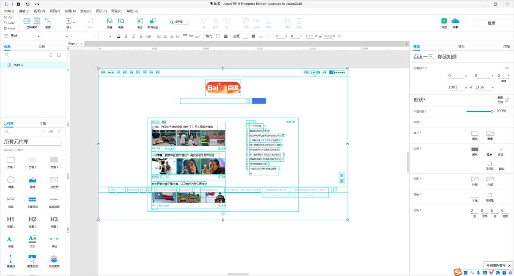Screen dimensions: 514x276
Task: Click the Save icon in title bar
Action: pyautogui.click(x=19, y=4)
